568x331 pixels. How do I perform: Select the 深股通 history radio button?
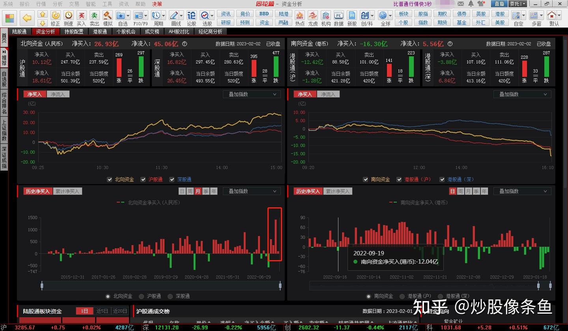[170, 296]
